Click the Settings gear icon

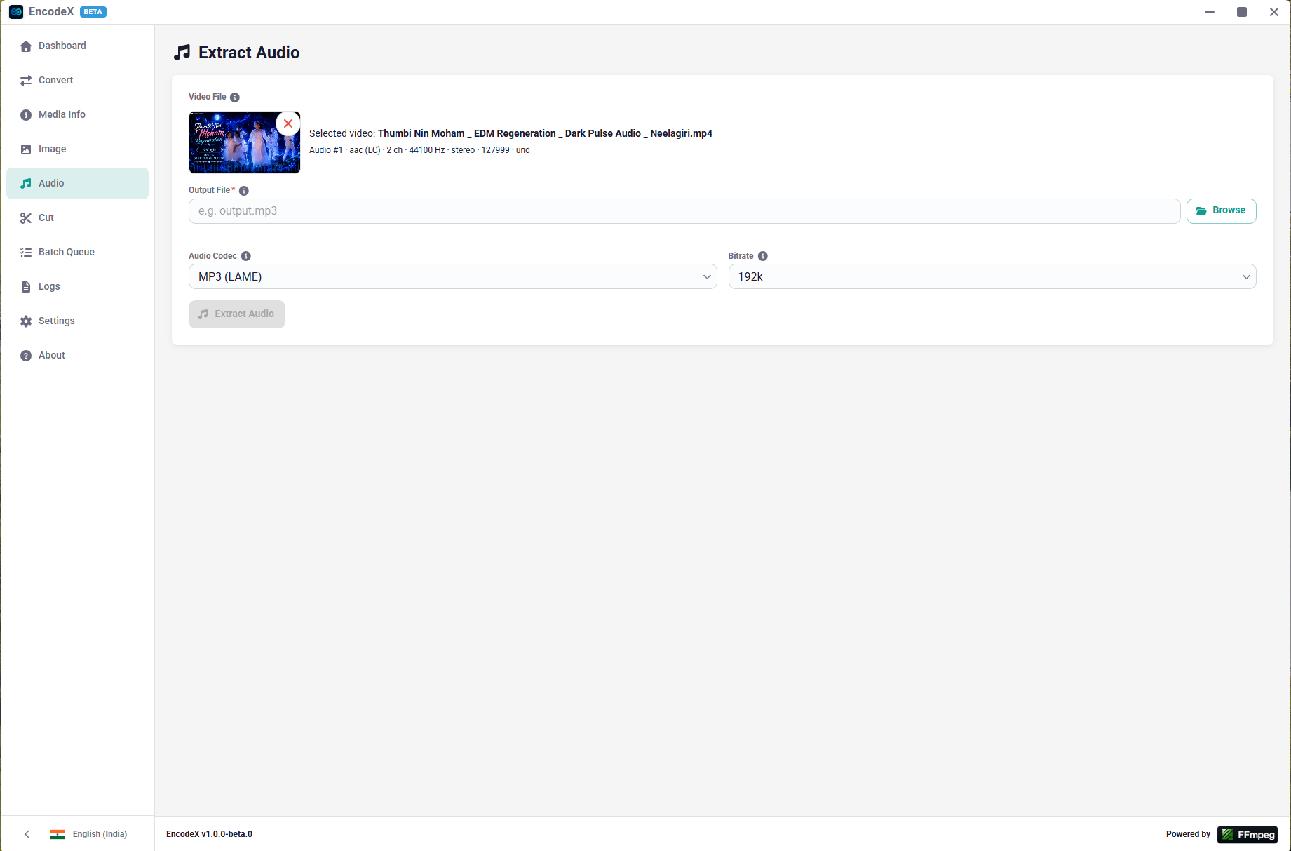[26, 321]
